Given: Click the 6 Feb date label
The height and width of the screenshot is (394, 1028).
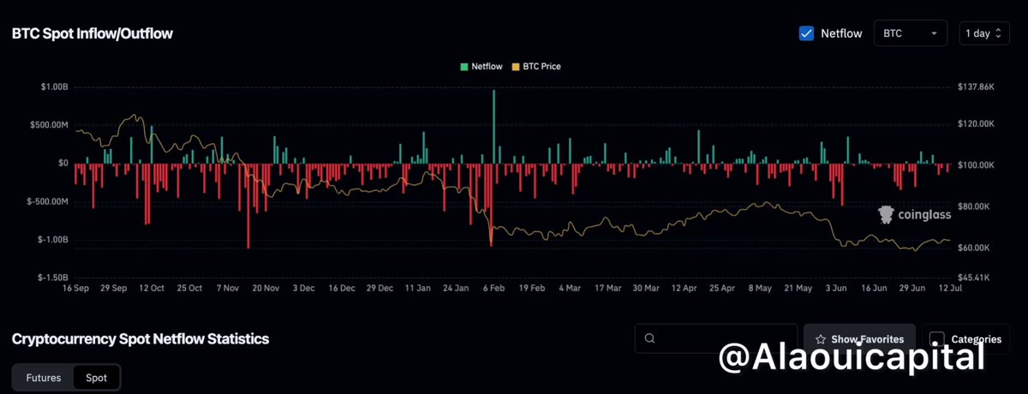Looking at the screenshot, I should click(494, 289).
